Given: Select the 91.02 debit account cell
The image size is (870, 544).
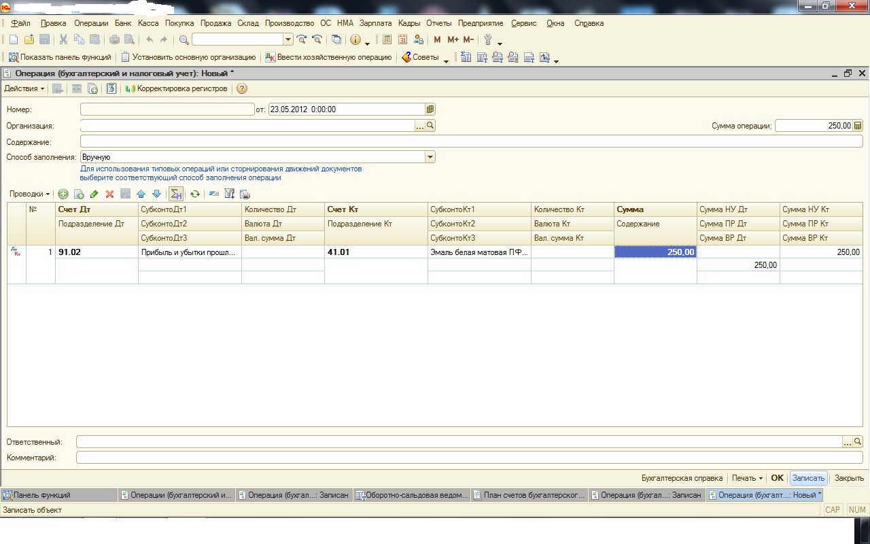Looking at the screenshot, I should click(97, 252).
